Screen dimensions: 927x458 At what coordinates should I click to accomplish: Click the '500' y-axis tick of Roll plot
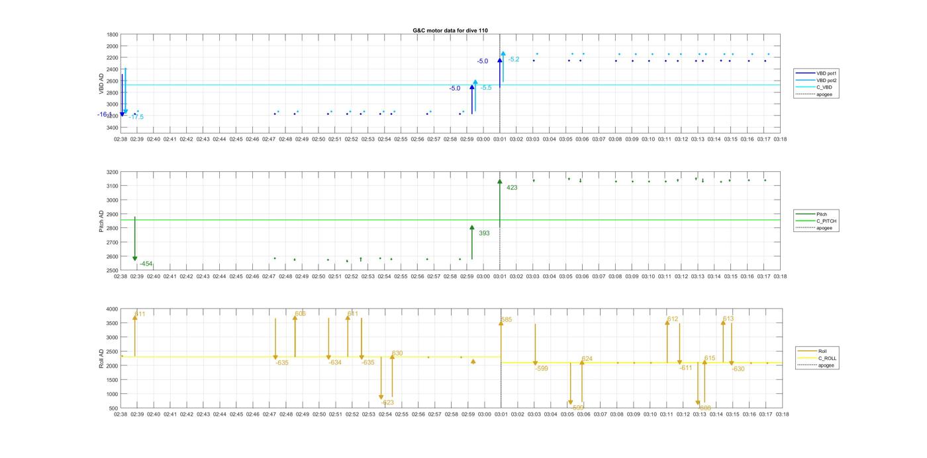pos(114,408)
